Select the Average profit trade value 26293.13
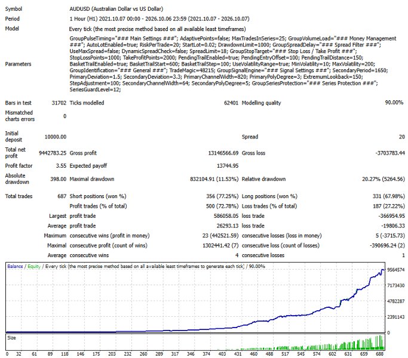Image resolution: width=408 pixels, height=358 pixels. (228, 226)
